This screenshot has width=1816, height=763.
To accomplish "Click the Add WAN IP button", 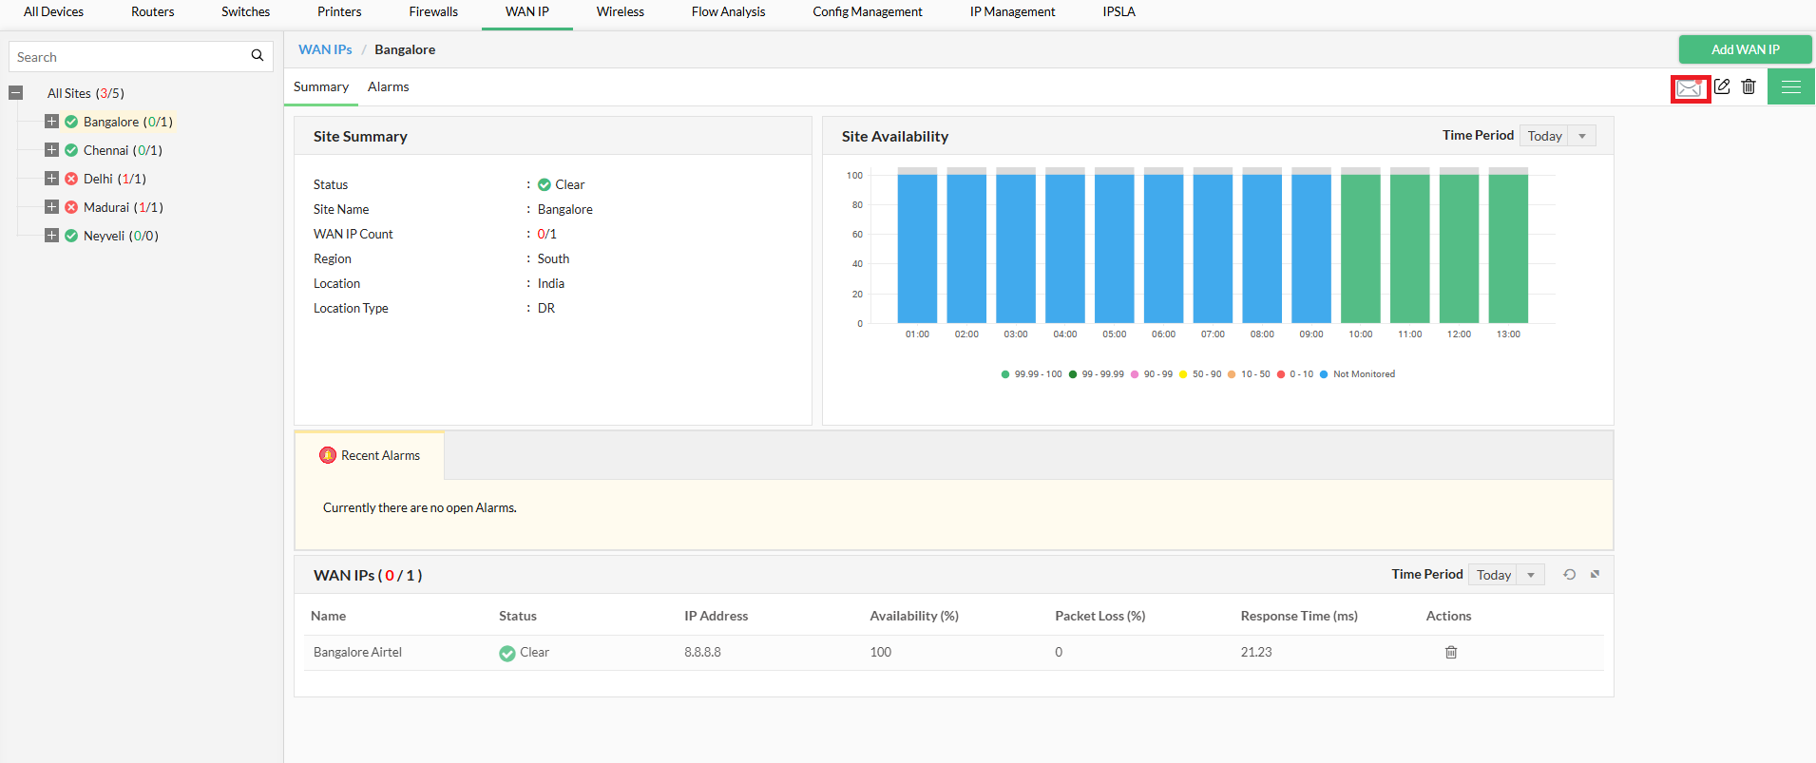I will 1745,49.
